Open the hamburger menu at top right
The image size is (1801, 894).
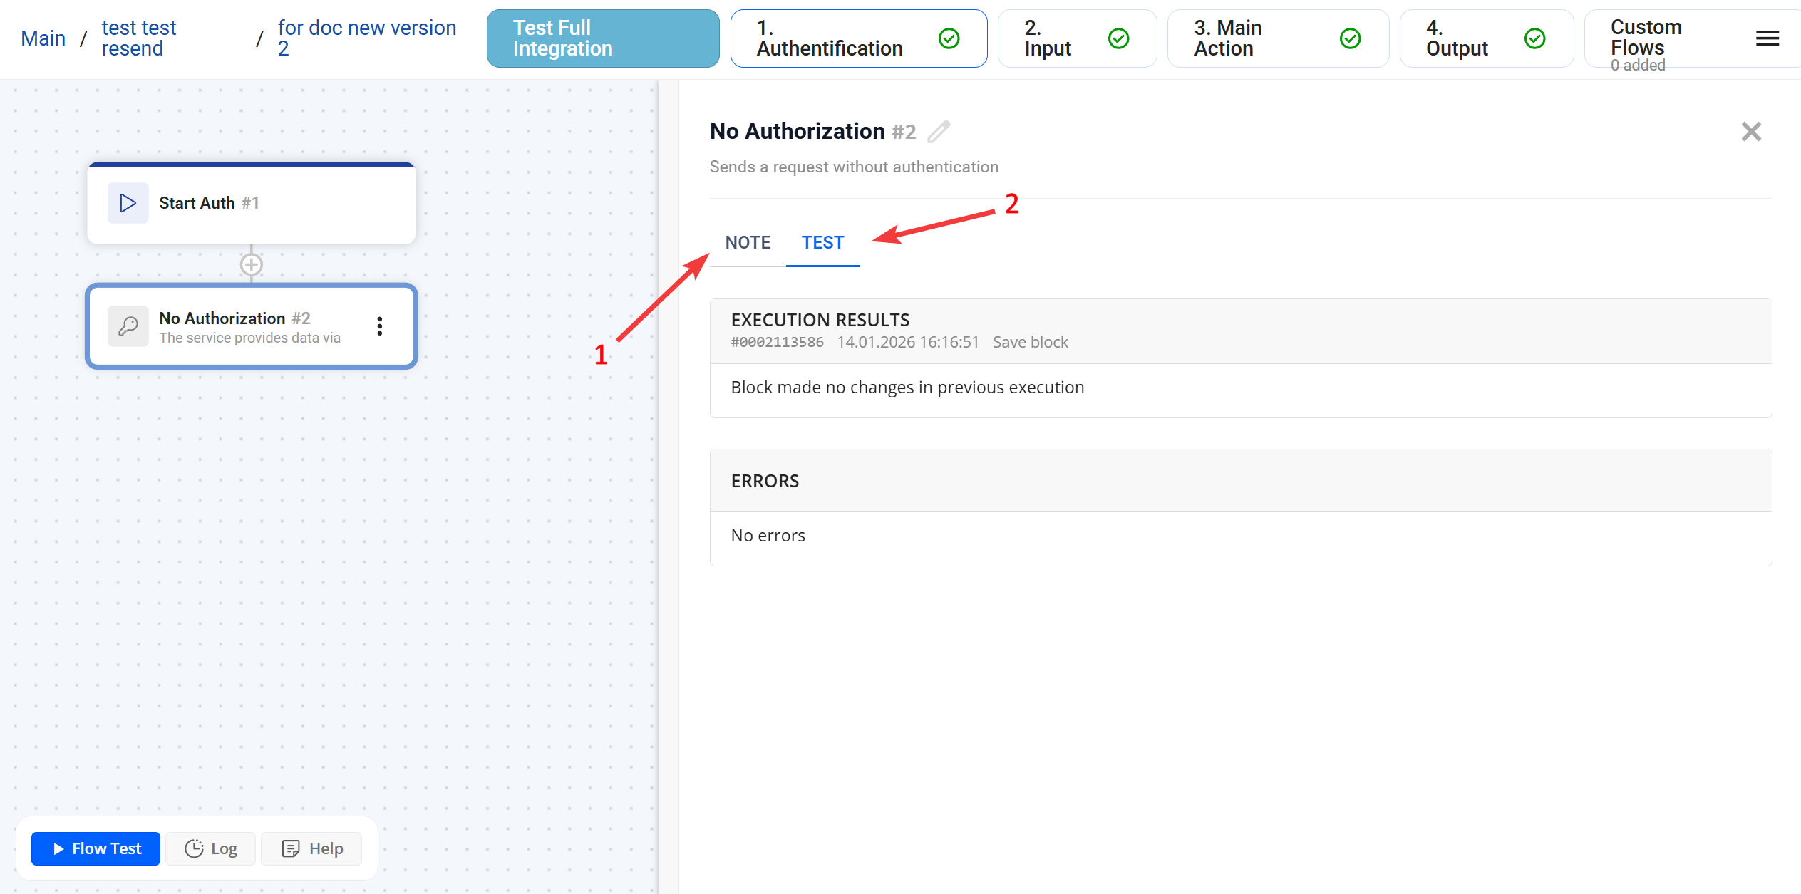pos(1767,38)
